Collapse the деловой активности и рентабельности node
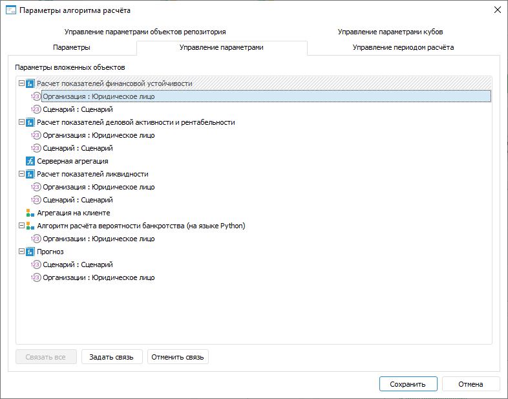This screenshot has width=508, height=399. (x=21, y=122)
